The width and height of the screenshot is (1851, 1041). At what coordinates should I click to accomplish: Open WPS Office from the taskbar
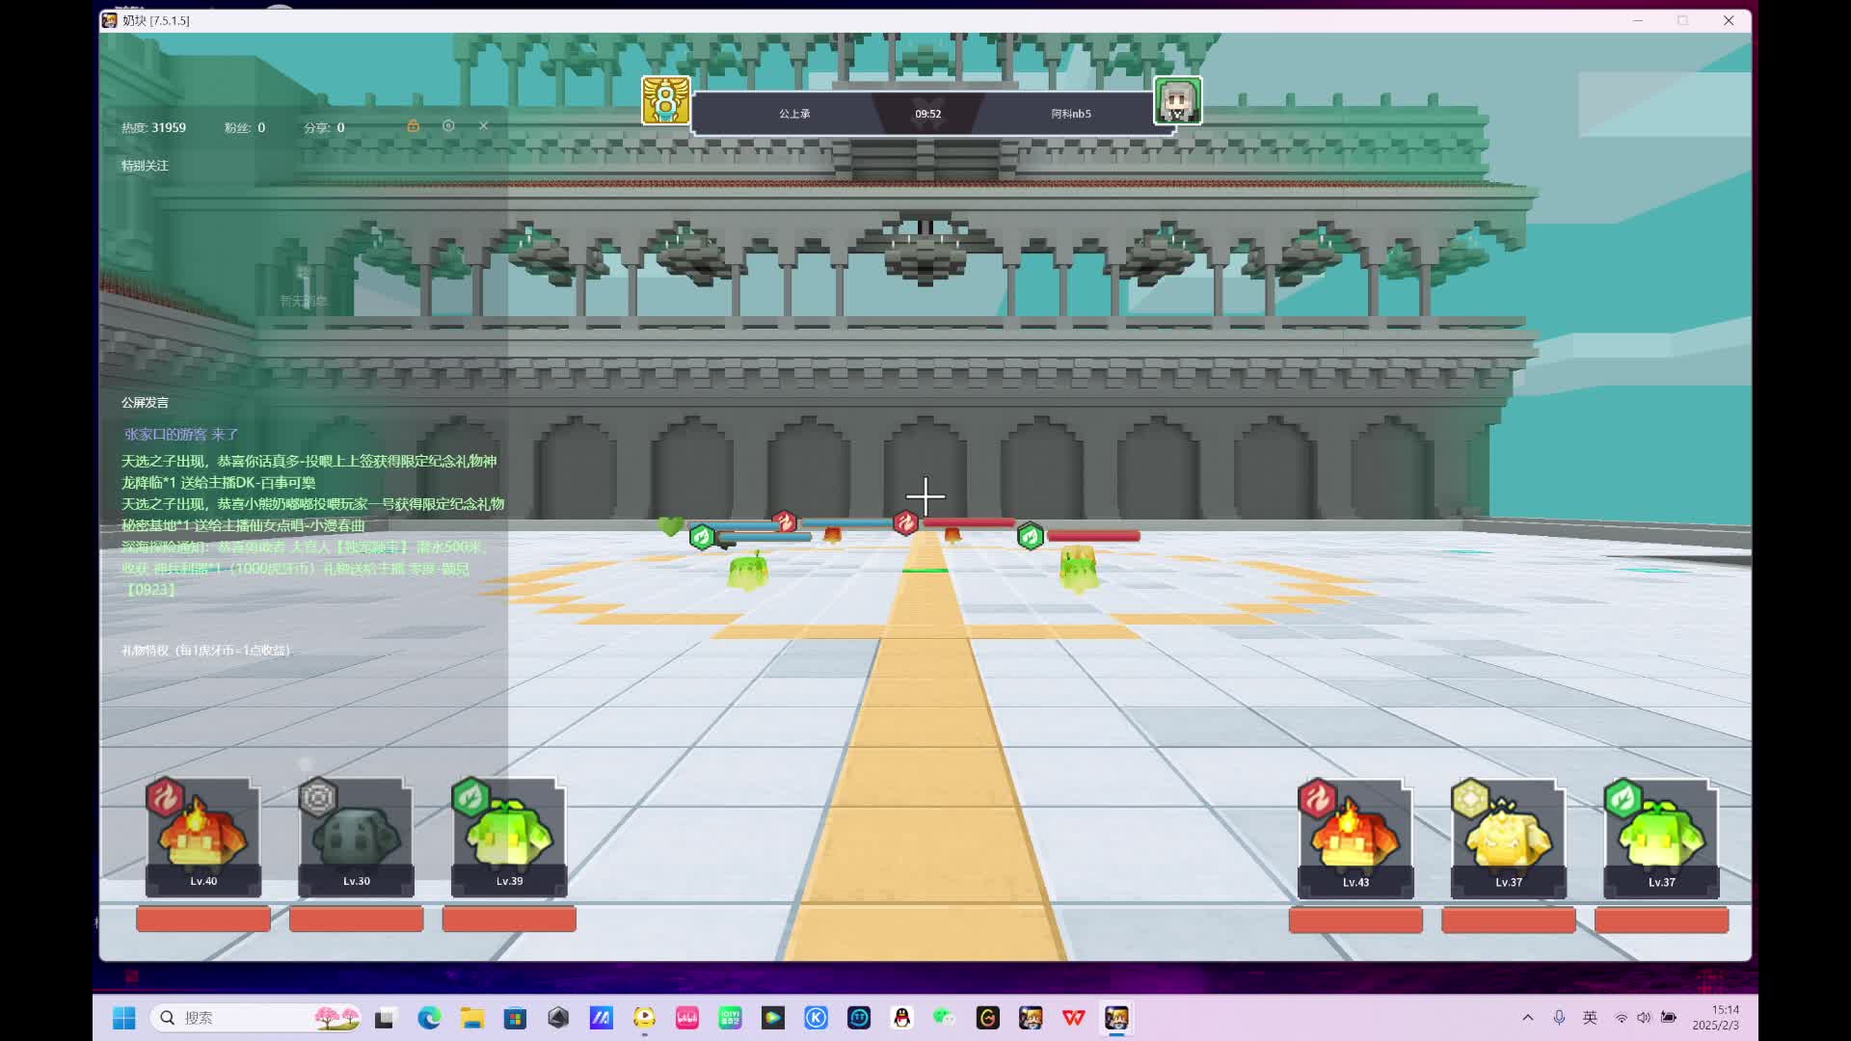[x=1073, y=1018]
